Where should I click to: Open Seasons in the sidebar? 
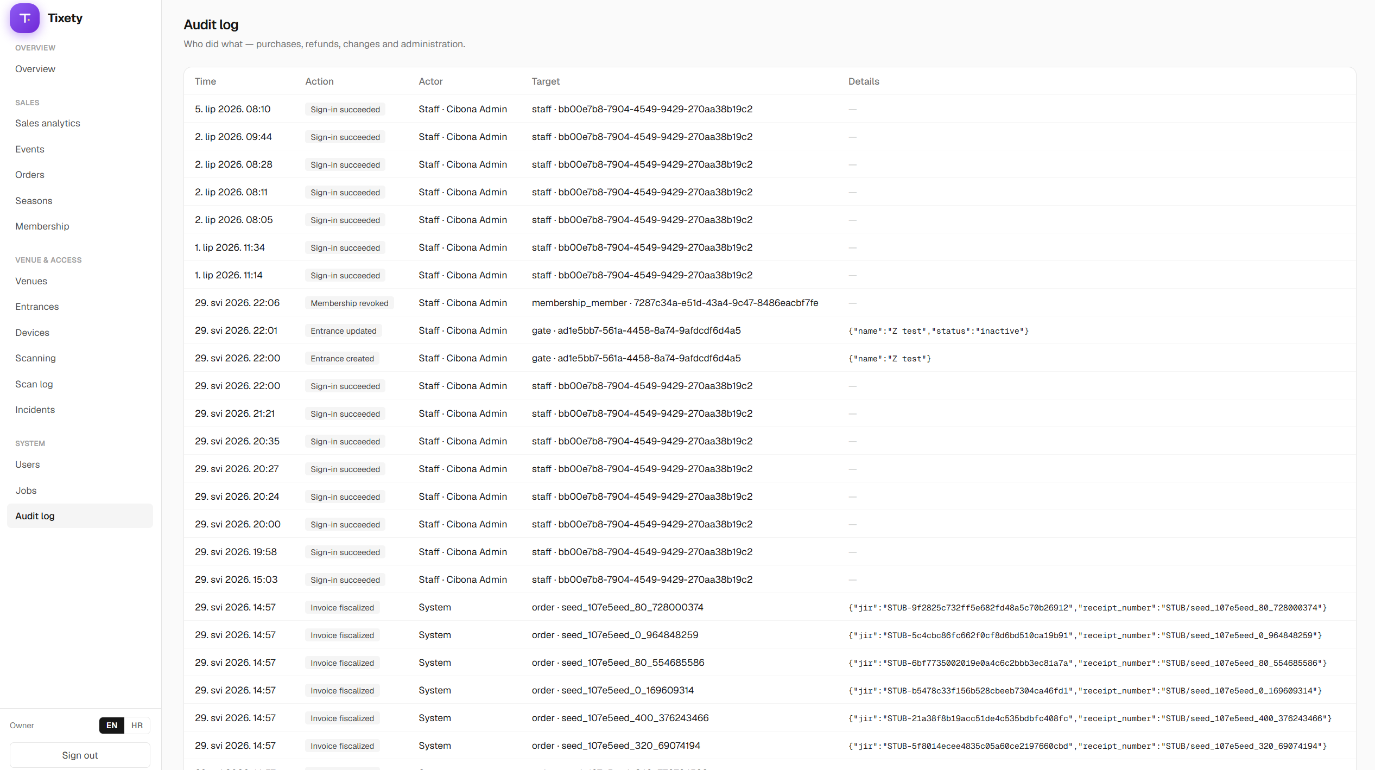coord(34,201)
